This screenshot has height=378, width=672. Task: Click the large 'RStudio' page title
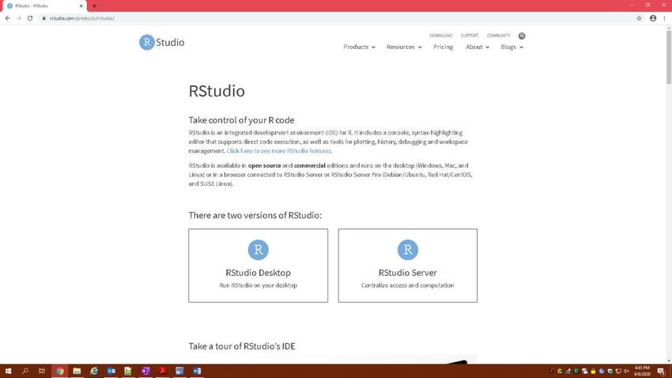[217, 91]
